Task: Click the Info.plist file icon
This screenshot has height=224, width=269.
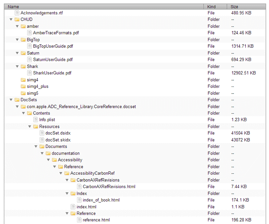Action: click(36, 120)
